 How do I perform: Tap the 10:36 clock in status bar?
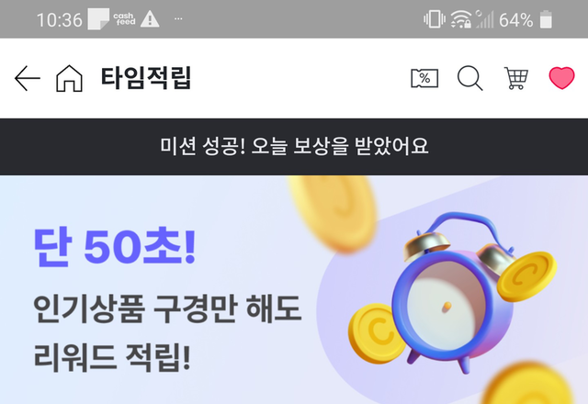59,19
